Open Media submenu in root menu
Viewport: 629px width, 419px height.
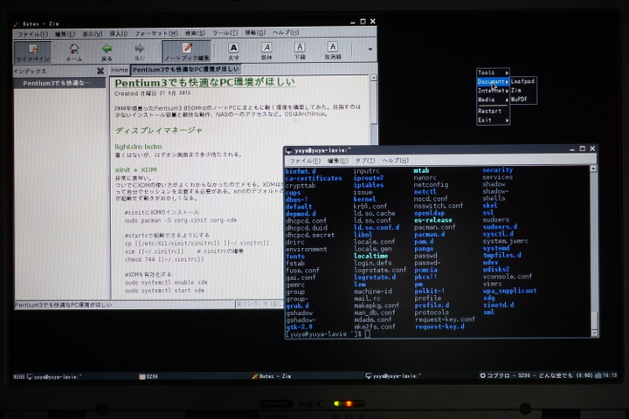[493, 100]
